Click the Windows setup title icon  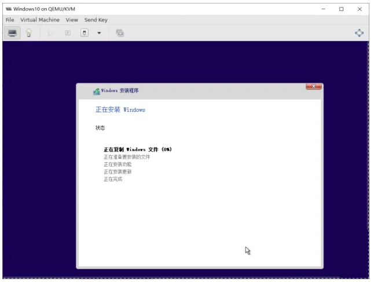pyautogui.click(x=96, y=91)
